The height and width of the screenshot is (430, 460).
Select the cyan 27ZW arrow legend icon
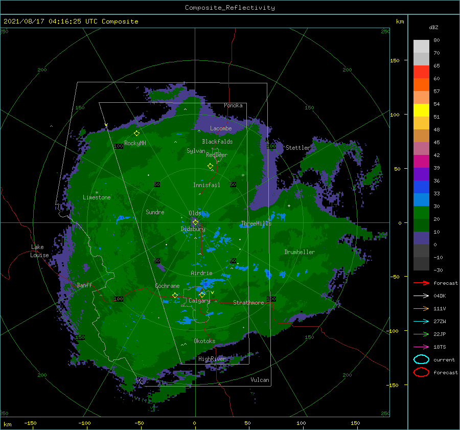421,322
